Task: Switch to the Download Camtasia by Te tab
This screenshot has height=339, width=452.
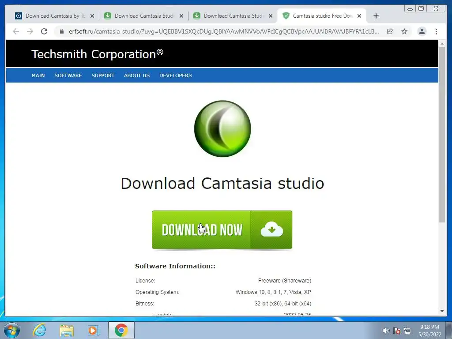Action: tap(55, 16)
